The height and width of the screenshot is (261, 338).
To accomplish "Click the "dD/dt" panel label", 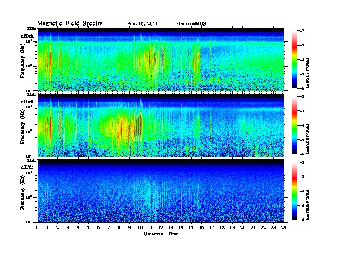I will point(27,101).
